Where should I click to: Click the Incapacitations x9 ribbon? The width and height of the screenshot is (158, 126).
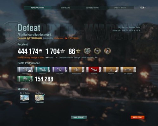[x=77, y=70]
